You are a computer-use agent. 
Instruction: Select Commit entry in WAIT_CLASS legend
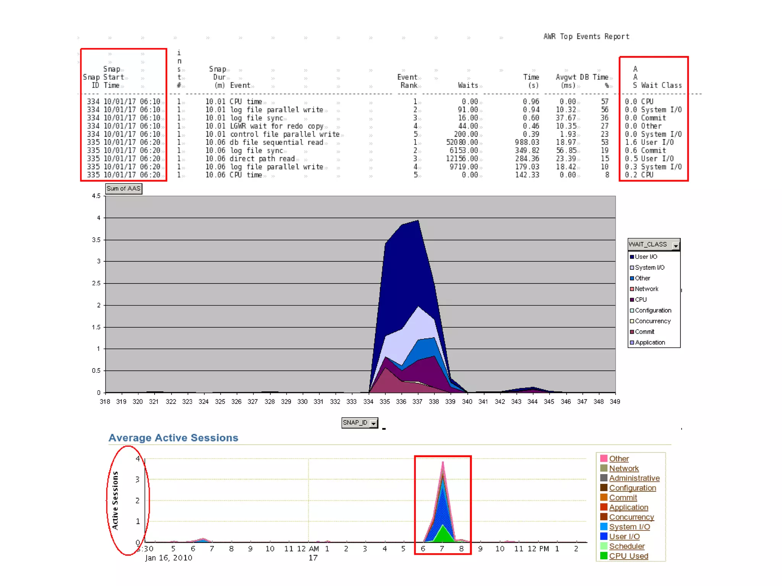[x=644, y=332]
